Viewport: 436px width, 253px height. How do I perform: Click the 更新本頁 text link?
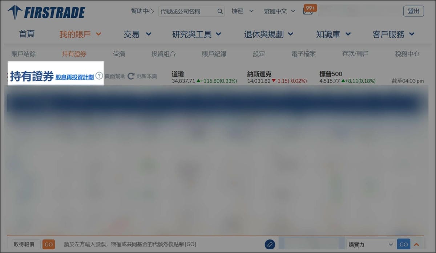pyautogui.click(x=147, y=77)
